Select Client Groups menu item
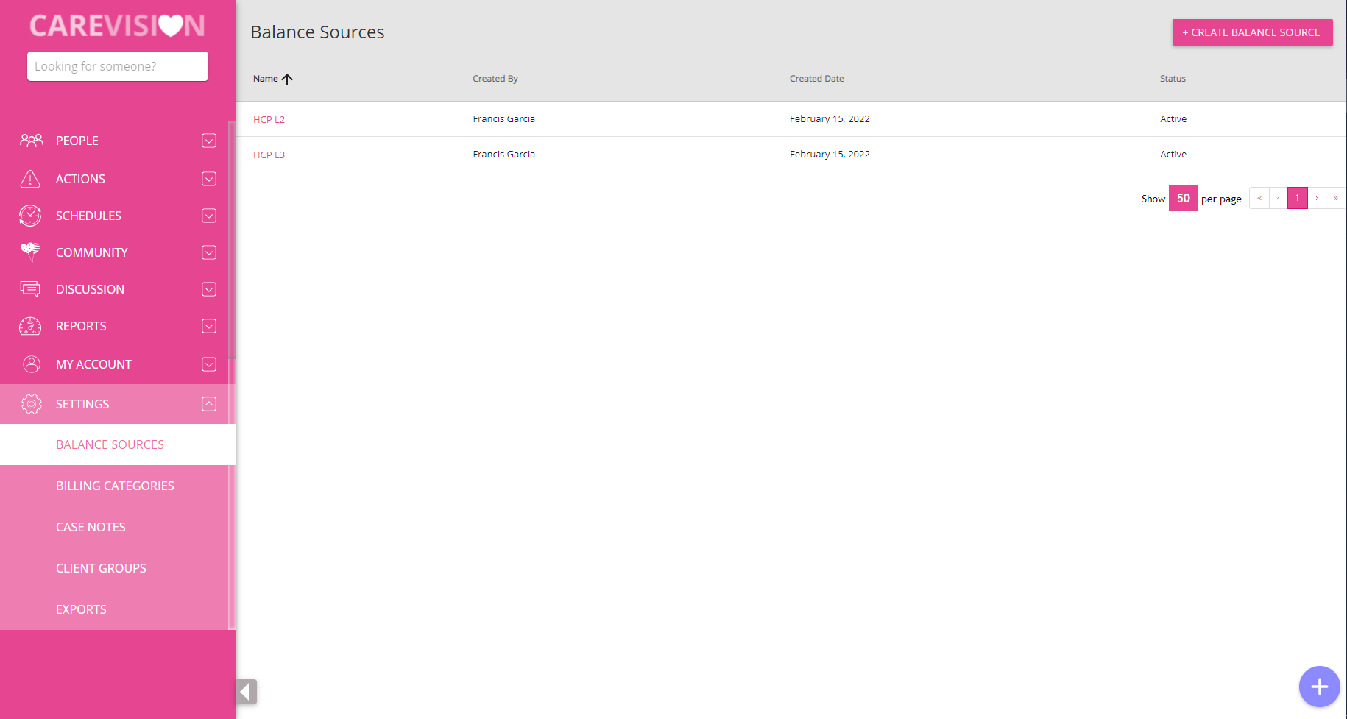 pos(101,568)
